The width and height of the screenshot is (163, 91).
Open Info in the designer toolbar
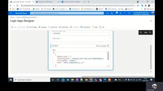[x=102, y=27]
